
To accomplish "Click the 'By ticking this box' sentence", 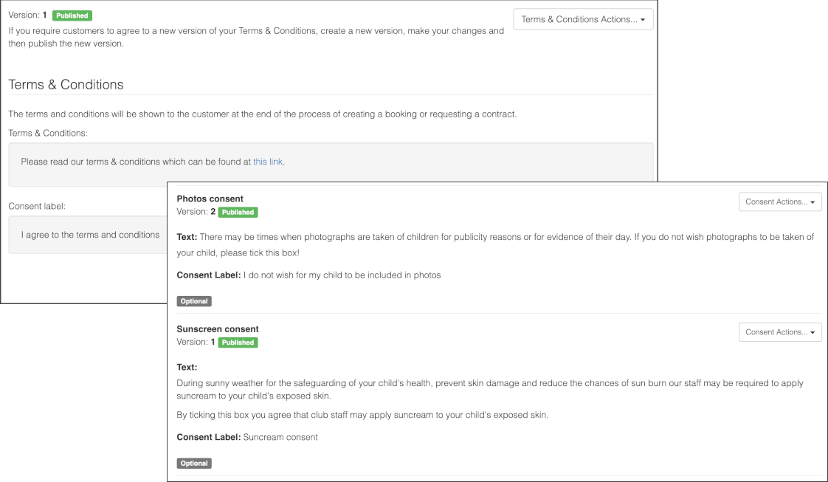I will pyautogui.click(x=362, y=415).
